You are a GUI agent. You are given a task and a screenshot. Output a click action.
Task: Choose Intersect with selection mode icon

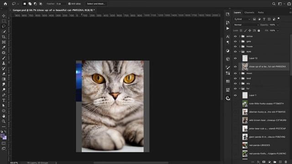(x=41, y=4)
